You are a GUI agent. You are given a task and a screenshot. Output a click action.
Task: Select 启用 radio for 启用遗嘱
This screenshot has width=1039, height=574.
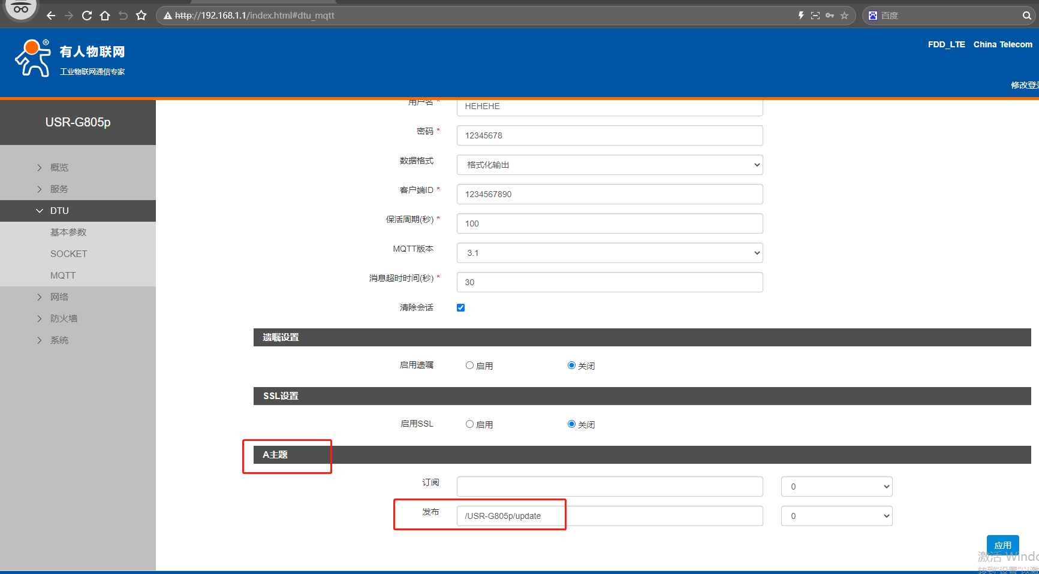coord(469,365)
